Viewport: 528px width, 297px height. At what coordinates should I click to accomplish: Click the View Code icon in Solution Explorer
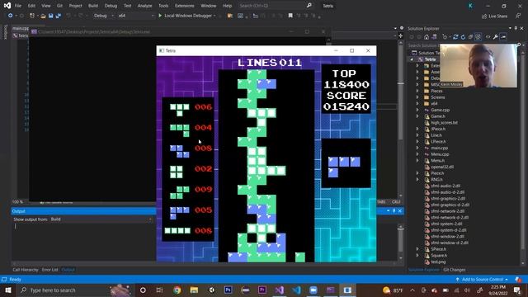488,37
